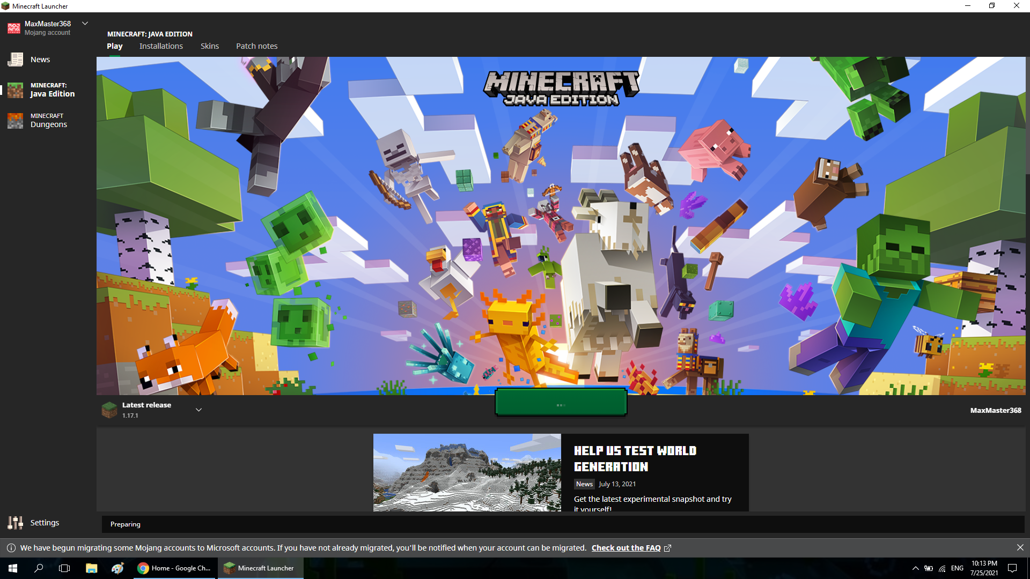Click the grass block version icon

109,410
